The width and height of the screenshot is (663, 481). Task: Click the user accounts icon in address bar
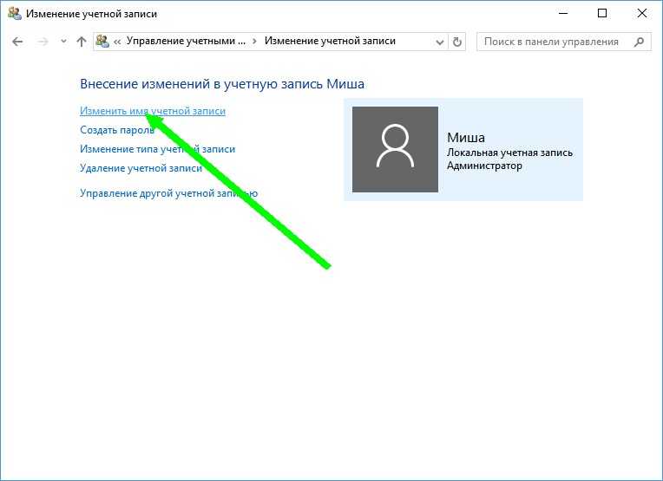tap(102, 41)
